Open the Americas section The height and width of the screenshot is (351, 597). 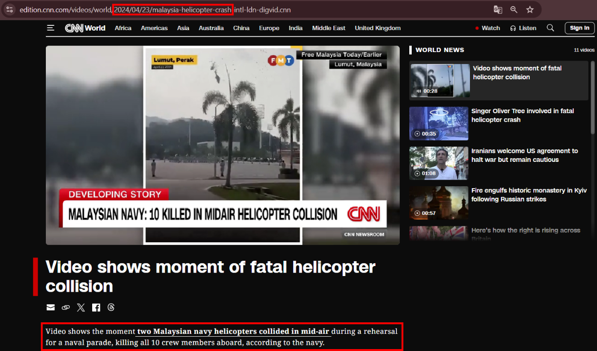[x=154, y=28]
